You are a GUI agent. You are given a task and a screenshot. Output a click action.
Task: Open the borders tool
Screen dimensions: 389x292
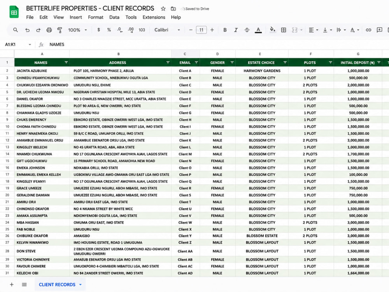284,30
